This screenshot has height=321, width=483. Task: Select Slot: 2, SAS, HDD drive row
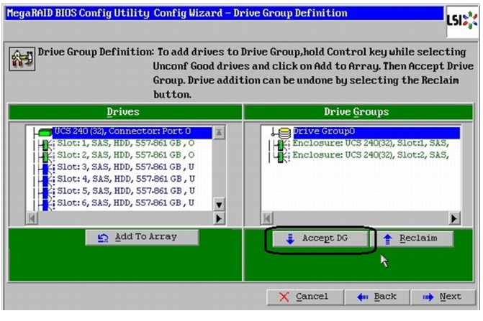tap(126, 155)
